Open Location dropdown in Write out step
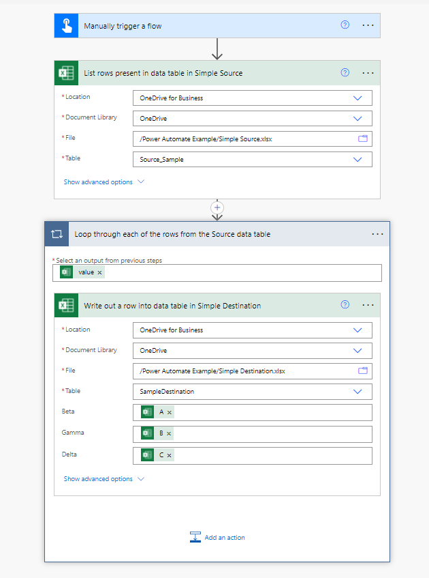 (357, 330)
